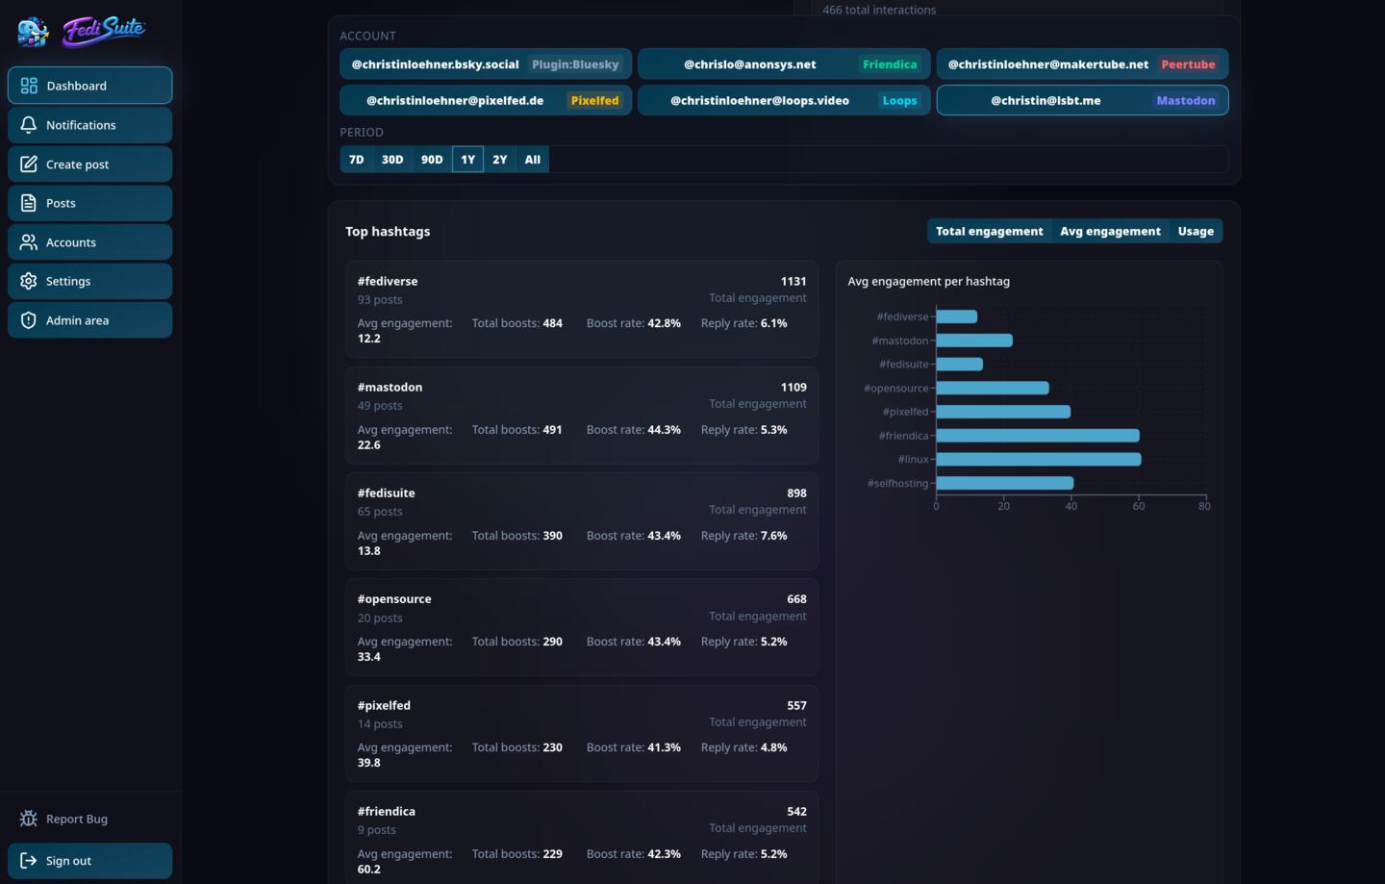Screen dimensions: 1385x884
Task: Click the 898 total engagement value
Action: (796, 493)
